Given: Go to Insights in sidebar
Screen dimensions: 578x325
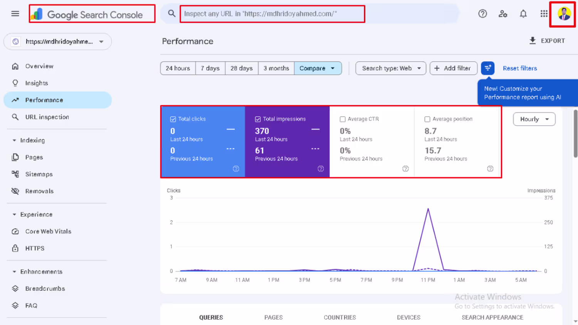Looking at the screenshot, I should (x=58, y=83).
